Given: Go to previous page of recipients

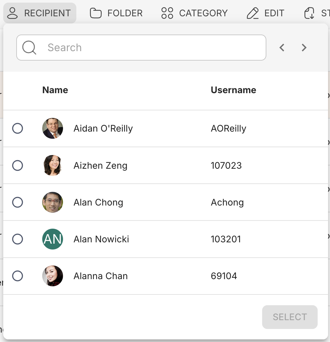Looking at the screenshot, I should pos(282,48).
